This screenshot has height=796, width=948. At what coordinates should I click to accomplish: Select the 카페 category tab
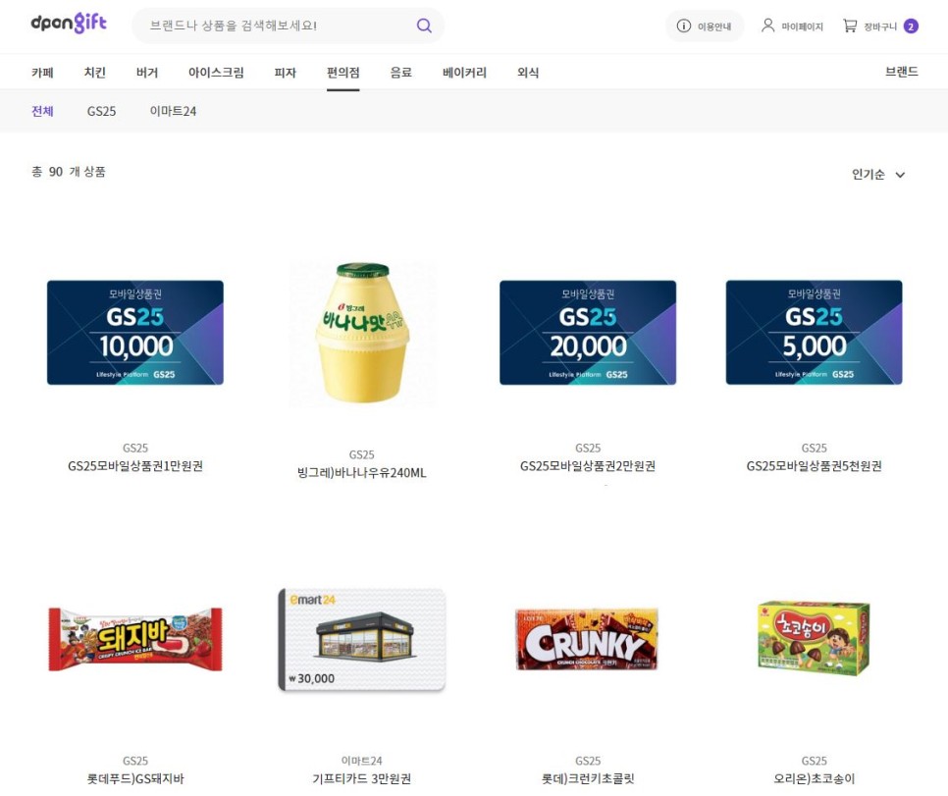click(42, 73)
